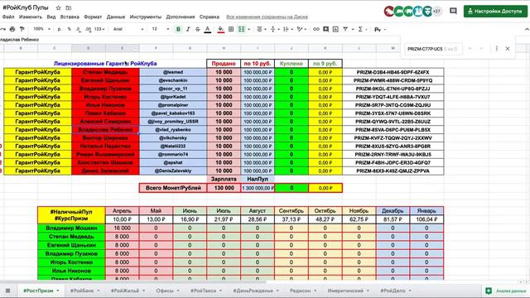Click find box with PRIZM-C77P-UC5

click(434, 49)
